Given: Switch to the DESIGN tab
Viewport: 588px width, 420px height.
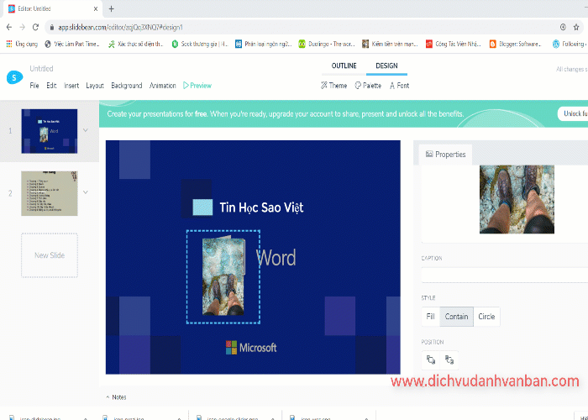Looking at the screenshot, I should (x=386, y=66).
